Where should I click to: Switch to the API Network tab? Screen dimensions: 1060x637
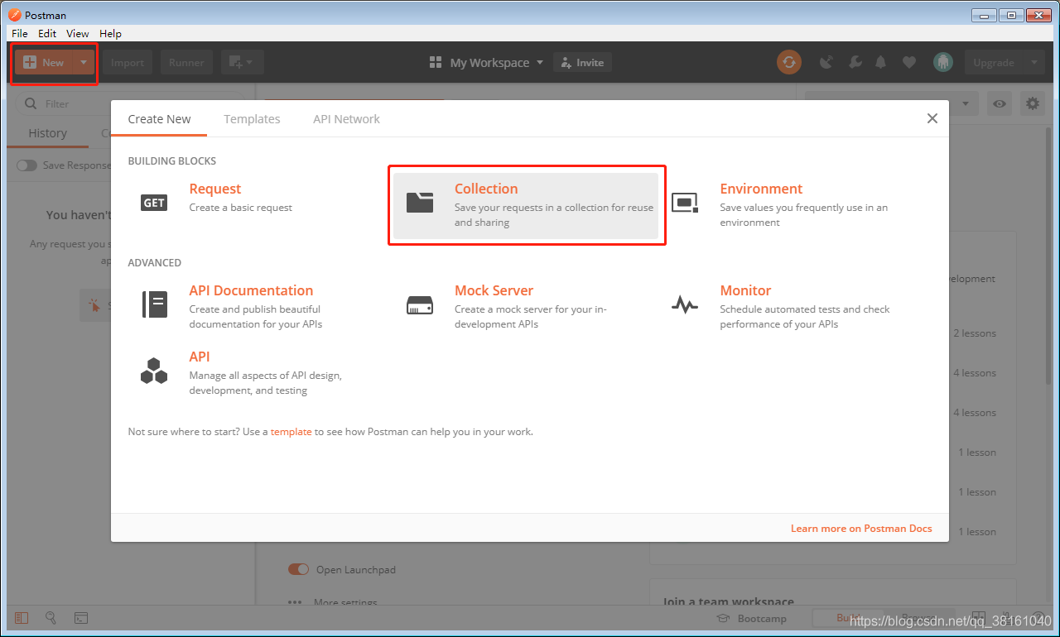click(346, 119)
